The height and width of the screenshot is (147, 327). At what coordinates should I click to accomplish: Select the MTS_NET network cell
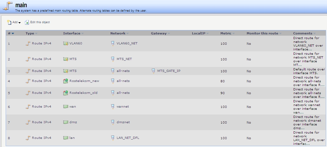tap(124, 59)
